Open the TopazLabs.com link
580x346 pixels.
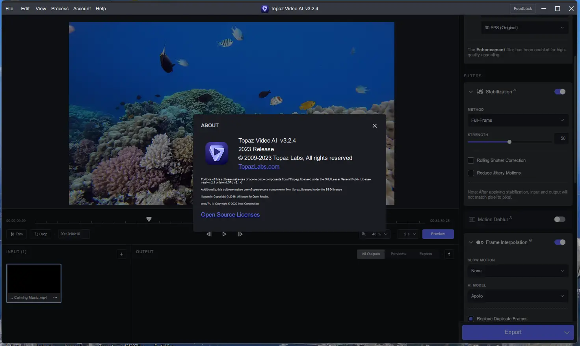pyautogui.click(x=259, y=167)
